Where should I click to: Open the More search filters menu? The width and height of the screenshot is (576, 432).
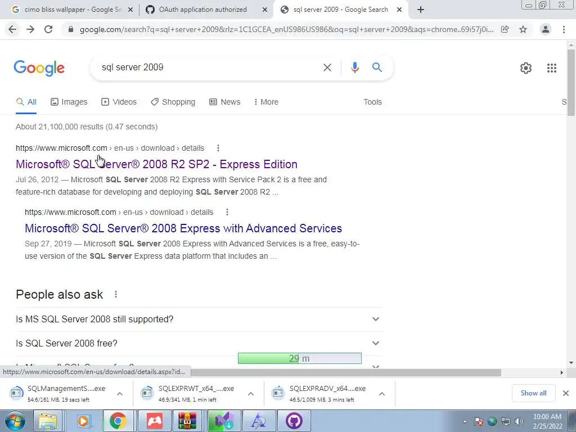(x=266, y=102)
